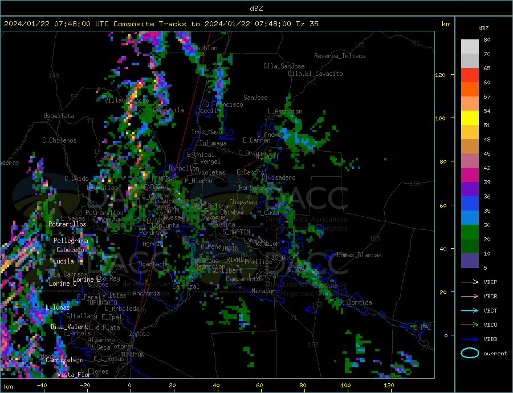Pick the bright yellow legend swatch
Viewport: 513px width, 393px height.
click(470, 118)
